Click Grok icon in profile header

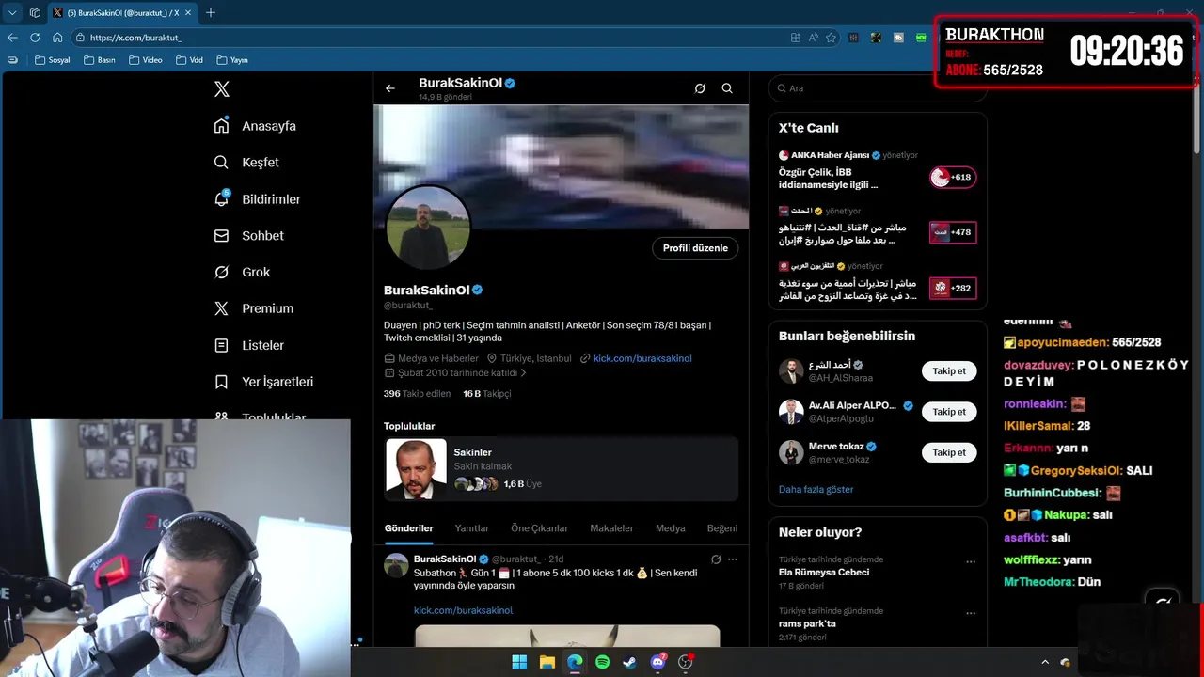(700, 88)
